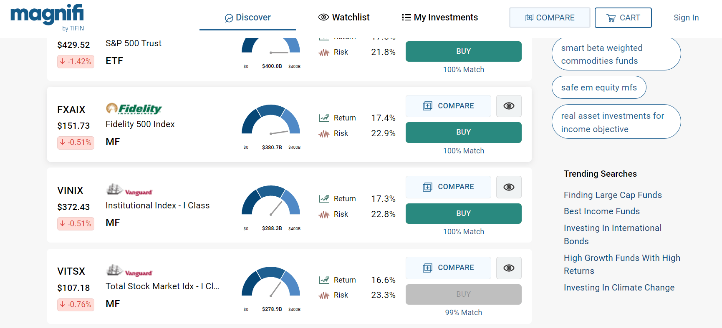Open the Institutional Index - I Class name
Image resolution: width=722 pixels, height=328 pixels.
pos(158,205)
